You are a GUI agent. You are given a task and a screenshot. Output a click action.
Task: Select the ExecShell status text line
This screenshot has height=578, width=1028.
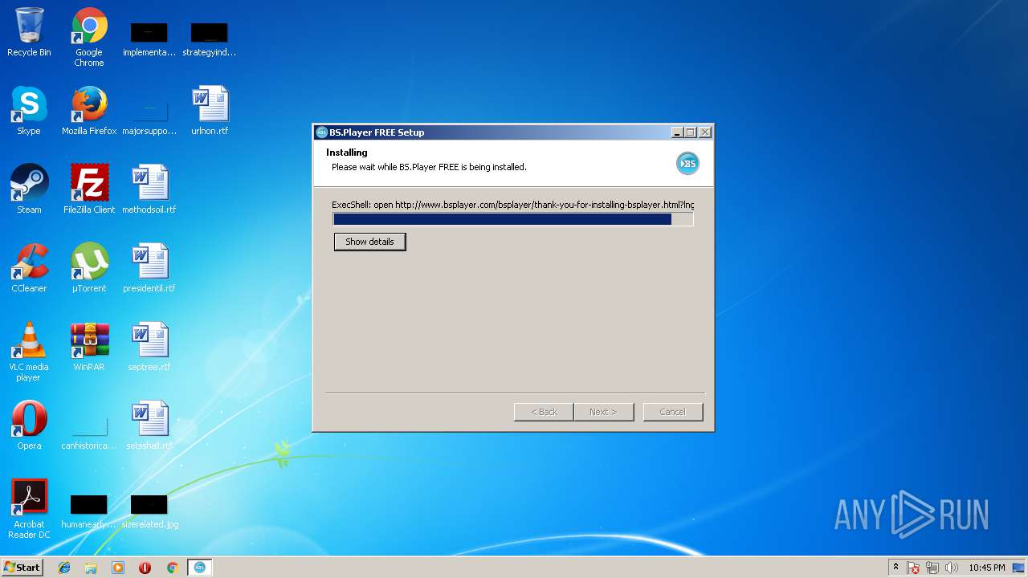(x=513, y=205)
